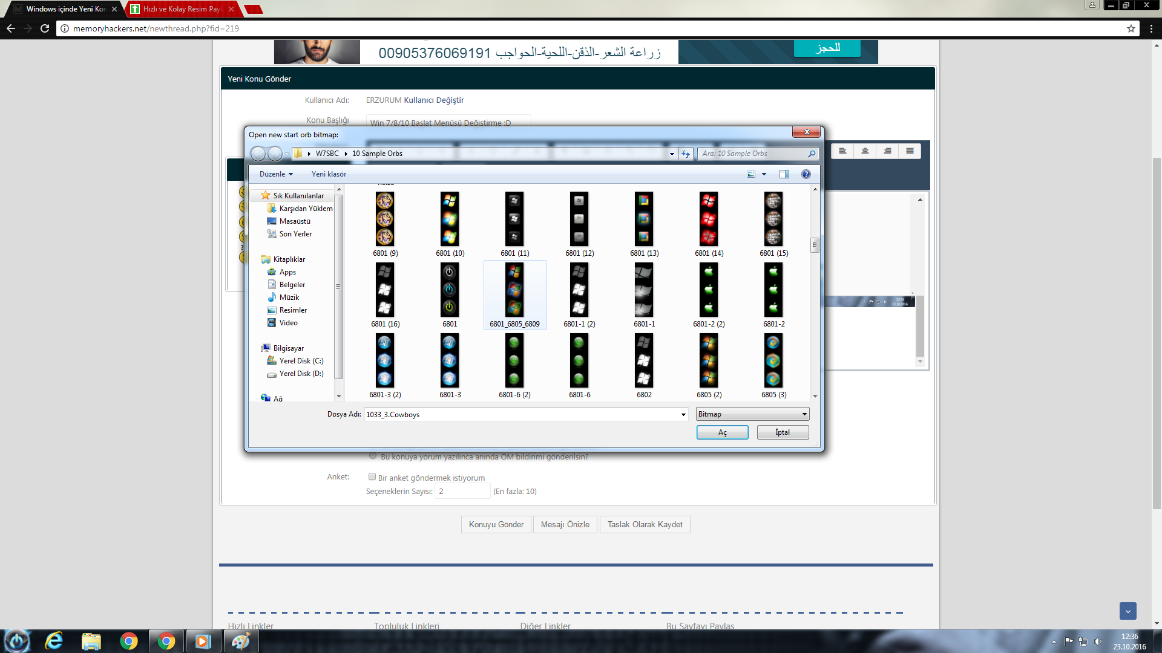Refresh the 10 Sample Orbs folder

[x=686, y=154]
